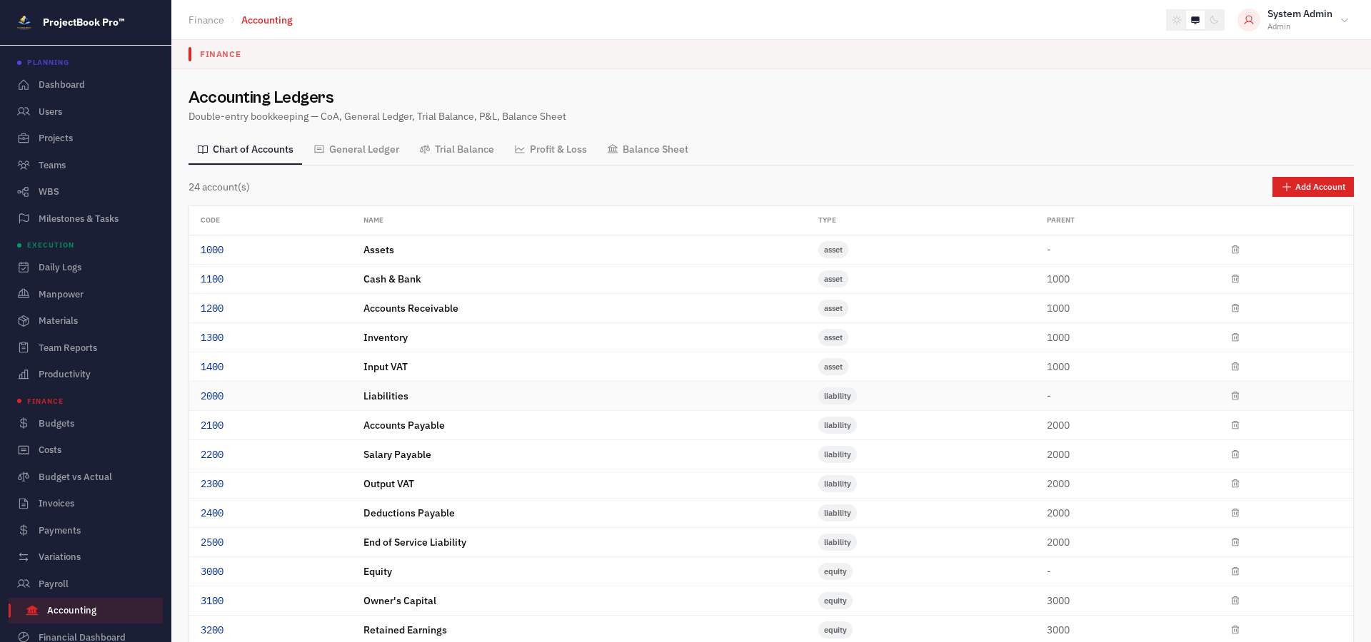This screenshot has width=1371, height=642.
Task: Delete the Equity account row
Action: tap(1235, 571)
